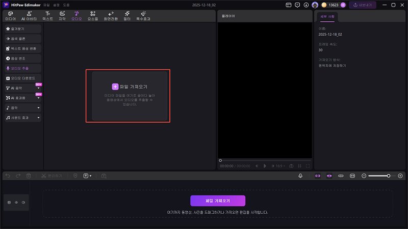Open the download center icon

click(306, 5)
